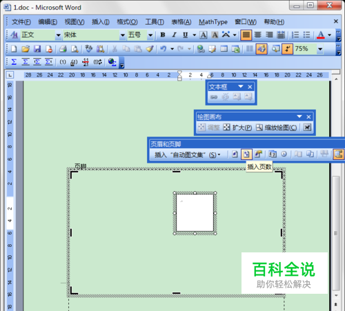The width and height of the screenshot is (345, 311).
Task: Click the text wrapping icon in 绘图画布 toolbar
Action: pyautogui.click(x=307, y=127)
